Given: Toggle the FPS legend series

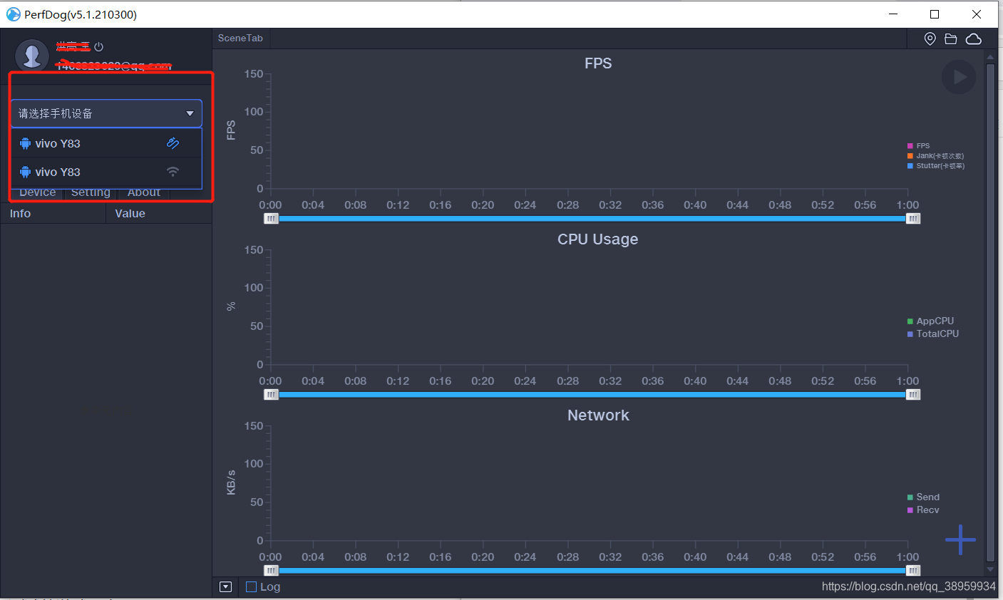Looking at the screenshot, I should pos(919,145).
